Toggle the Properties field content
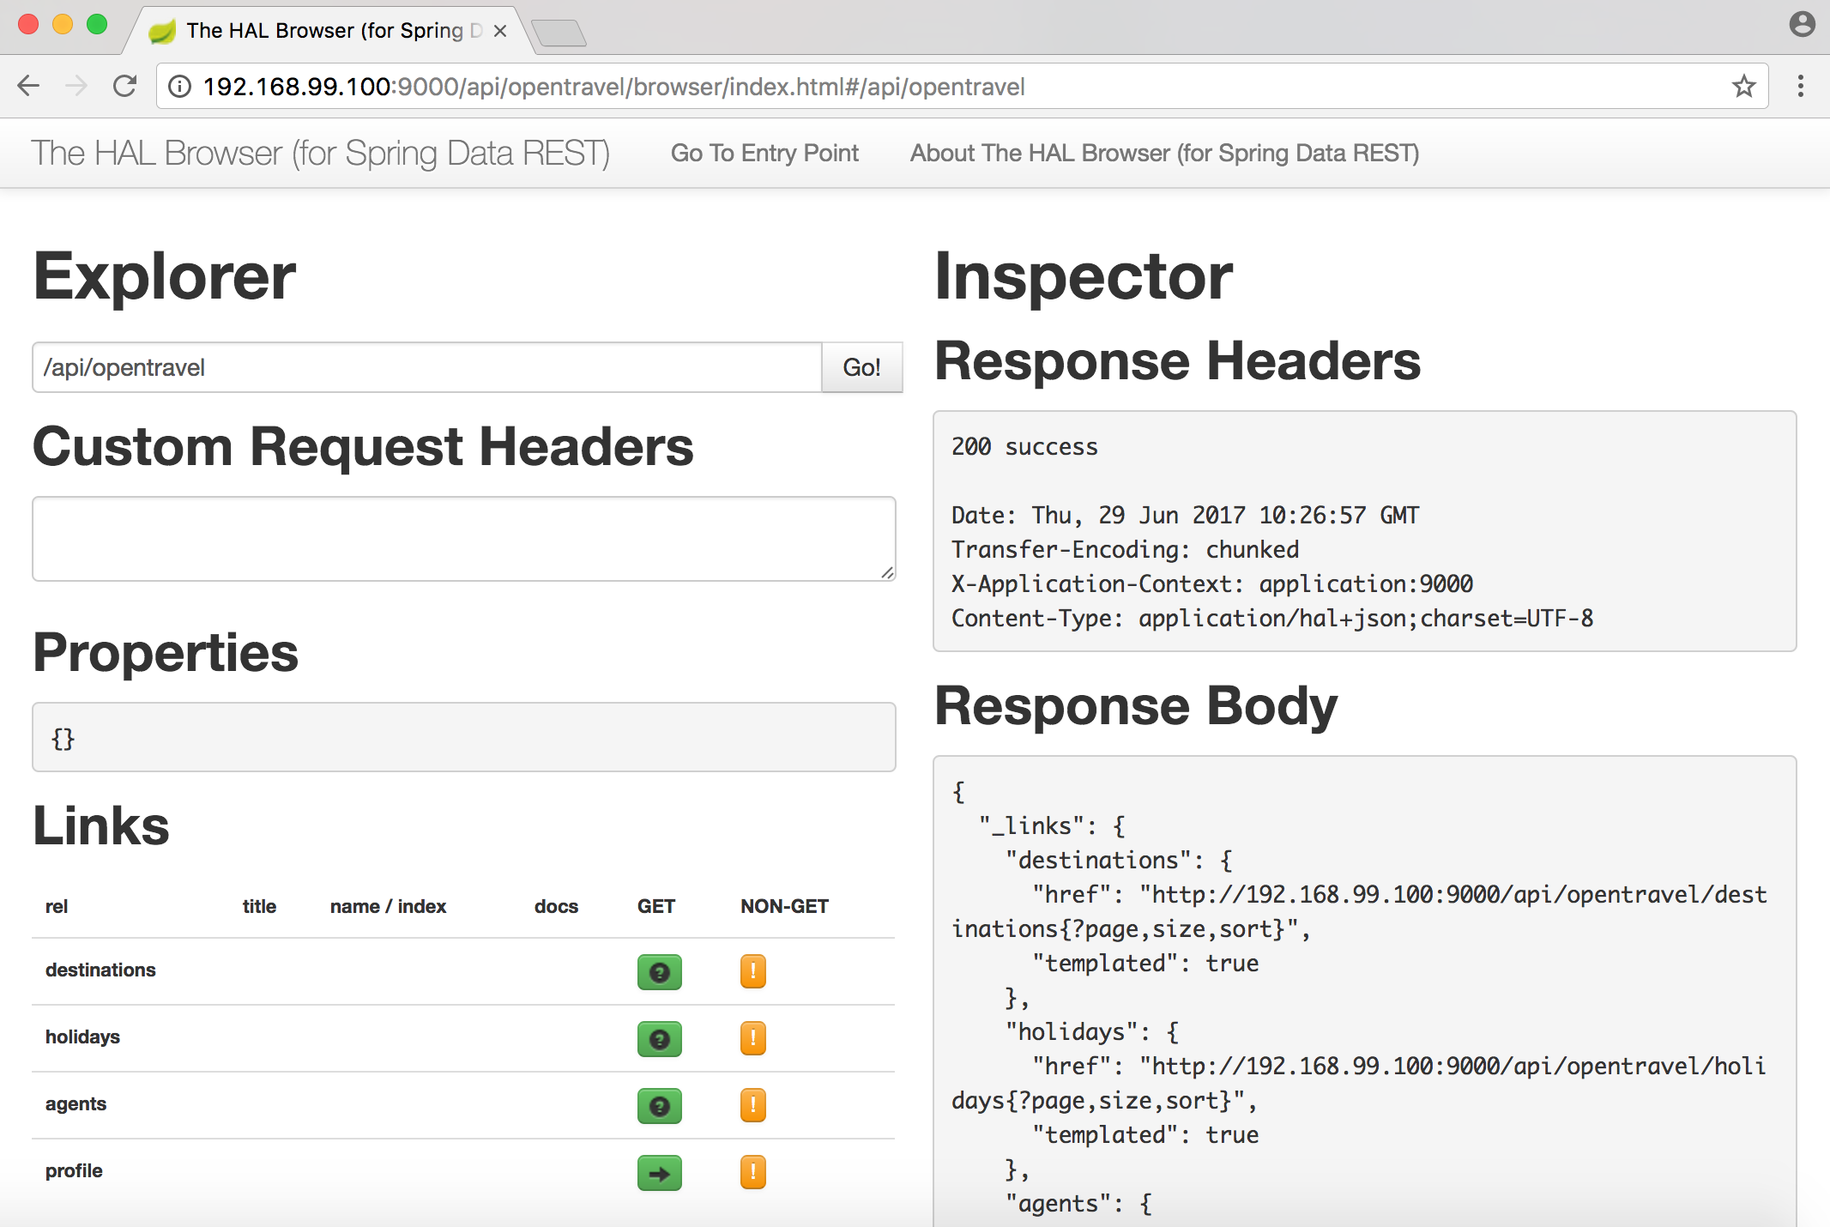Viewport: 1830px width, 1227px height. coord(64,740)
